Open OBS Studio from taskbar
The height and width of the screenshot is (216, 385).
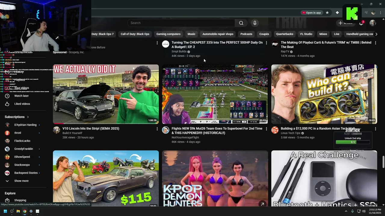(x=12, y=211)
